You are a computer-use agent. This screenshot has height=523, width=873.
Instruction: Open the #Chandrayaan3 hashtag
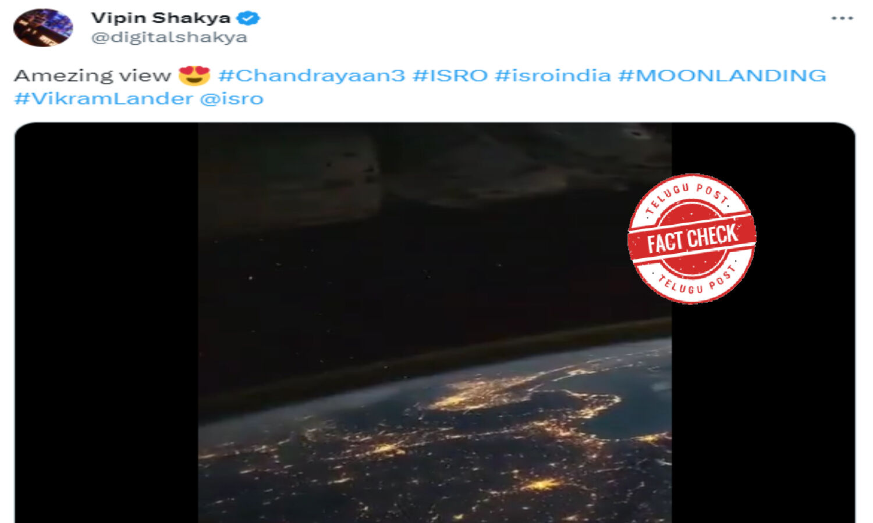[311, 76]
